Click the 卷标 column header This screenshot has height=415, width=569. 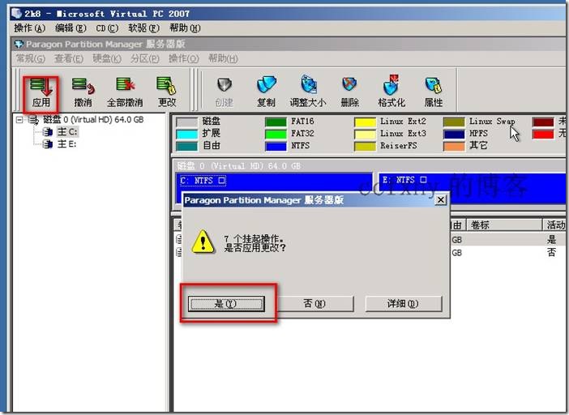504,225
